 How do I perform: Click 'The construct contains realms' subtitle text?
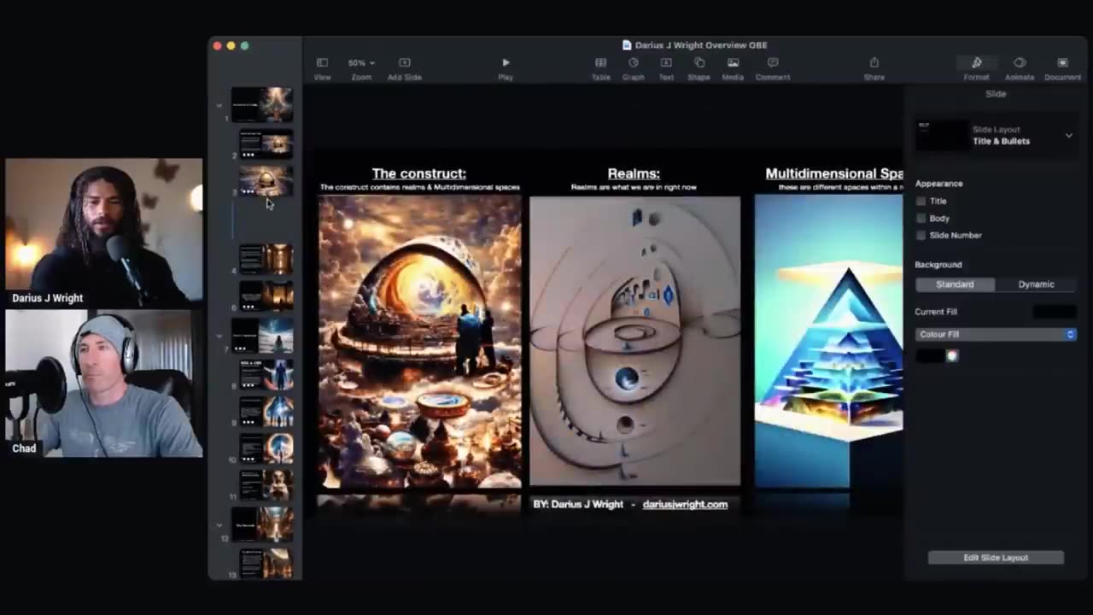(x=419, y=187)
